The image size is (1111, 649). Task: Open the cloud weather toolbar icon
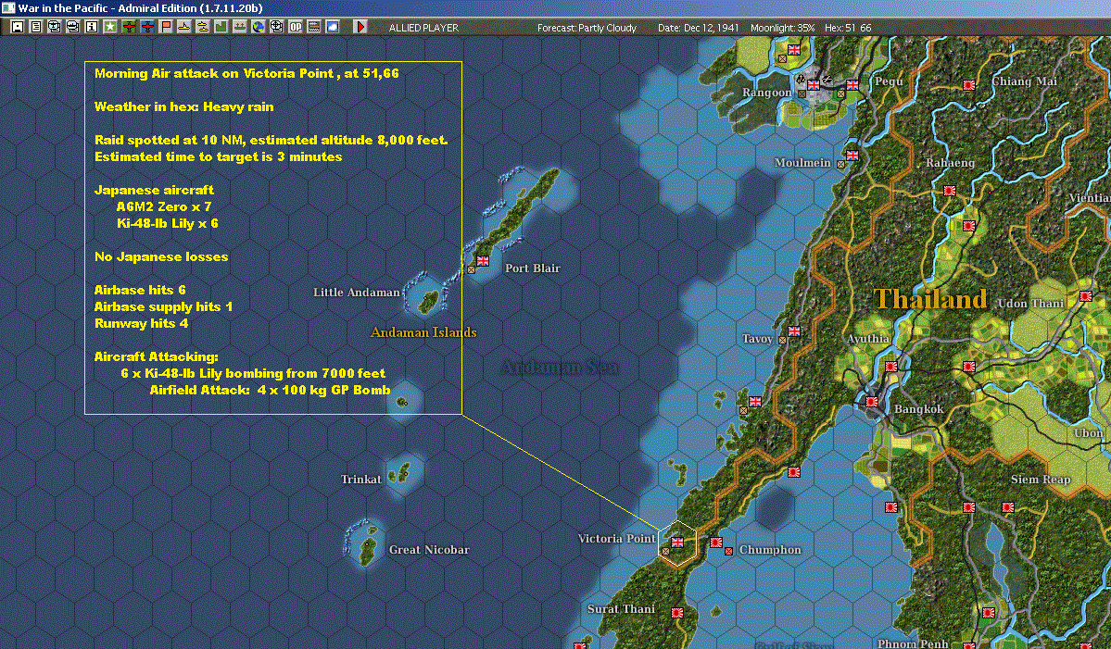333,27
